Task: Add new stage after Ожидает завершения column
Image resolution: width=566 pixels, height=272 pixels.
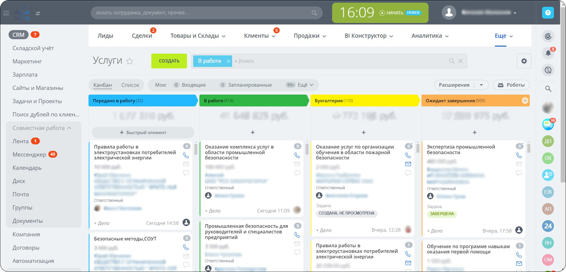Action: [525, 100]
